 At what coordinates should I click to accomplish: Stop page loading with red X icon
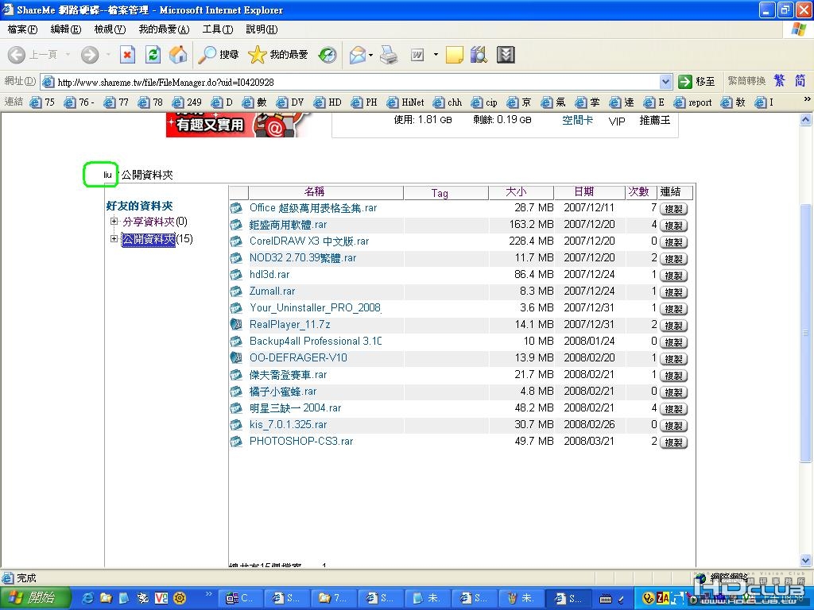[x=127, y=55]
